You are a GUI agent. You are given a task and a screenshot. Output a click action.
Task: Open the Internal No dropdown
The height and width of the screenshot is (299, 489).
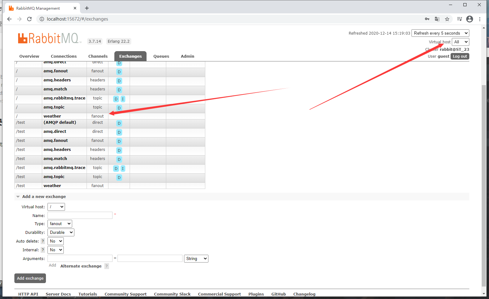[x=56, y=250]
